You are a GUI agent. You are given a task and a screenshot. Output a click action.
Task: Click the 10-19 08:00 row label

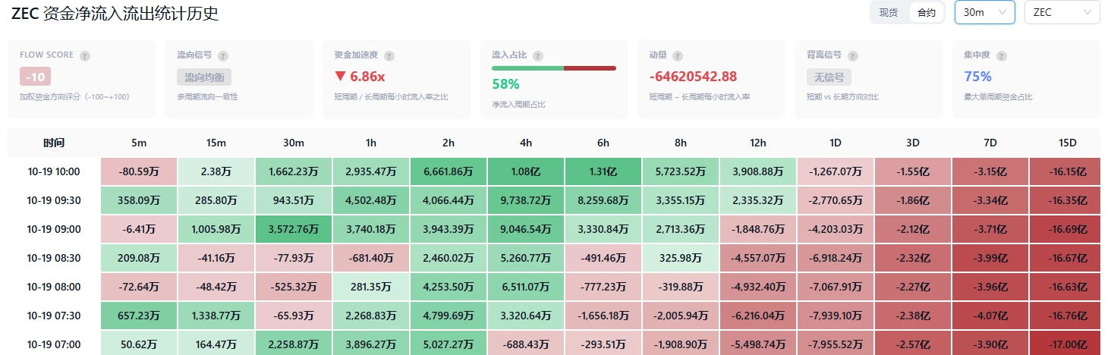(x=54, y=287)
